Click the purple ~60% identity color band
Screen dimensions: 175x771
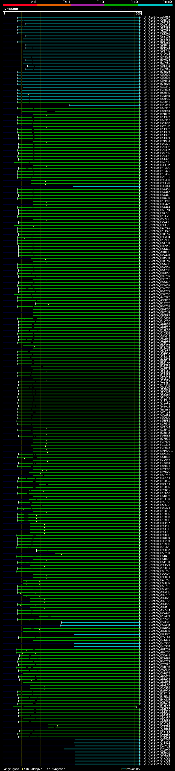click(88, 5)
